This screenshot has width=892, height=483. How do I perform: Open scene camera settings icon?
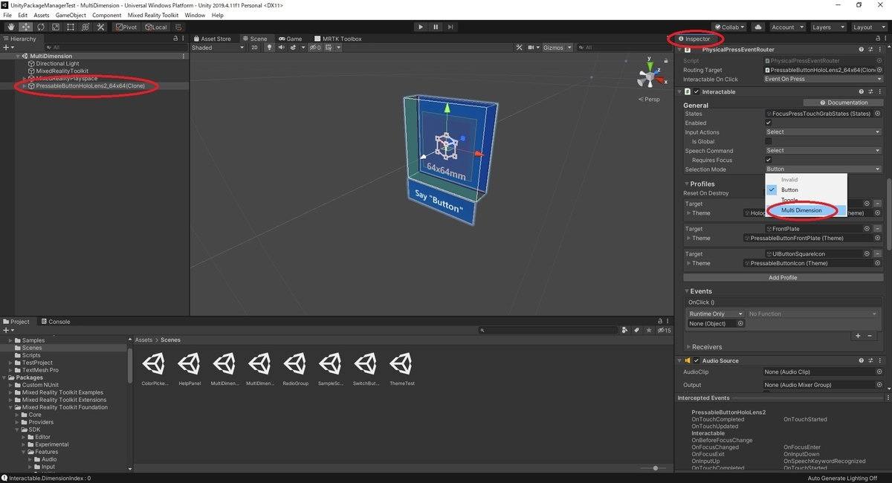[x=532, y=48]
